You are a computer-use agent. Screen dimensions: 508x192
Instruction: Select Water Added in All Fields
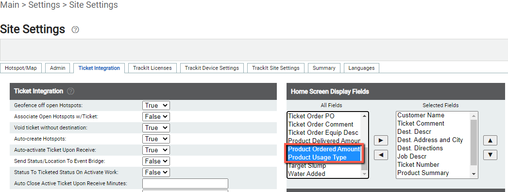tap(324, 174)
